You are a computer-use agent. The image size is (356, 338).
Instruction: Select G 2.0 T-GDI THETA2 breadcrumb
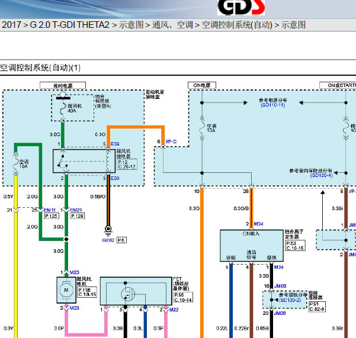[70, 25]
